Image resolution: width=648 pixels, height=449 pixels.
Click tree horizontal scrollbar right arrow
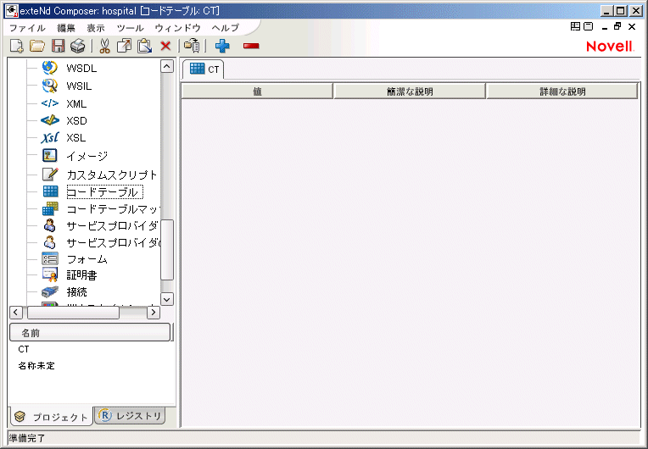pyautogui.click(x=154, y=313)
